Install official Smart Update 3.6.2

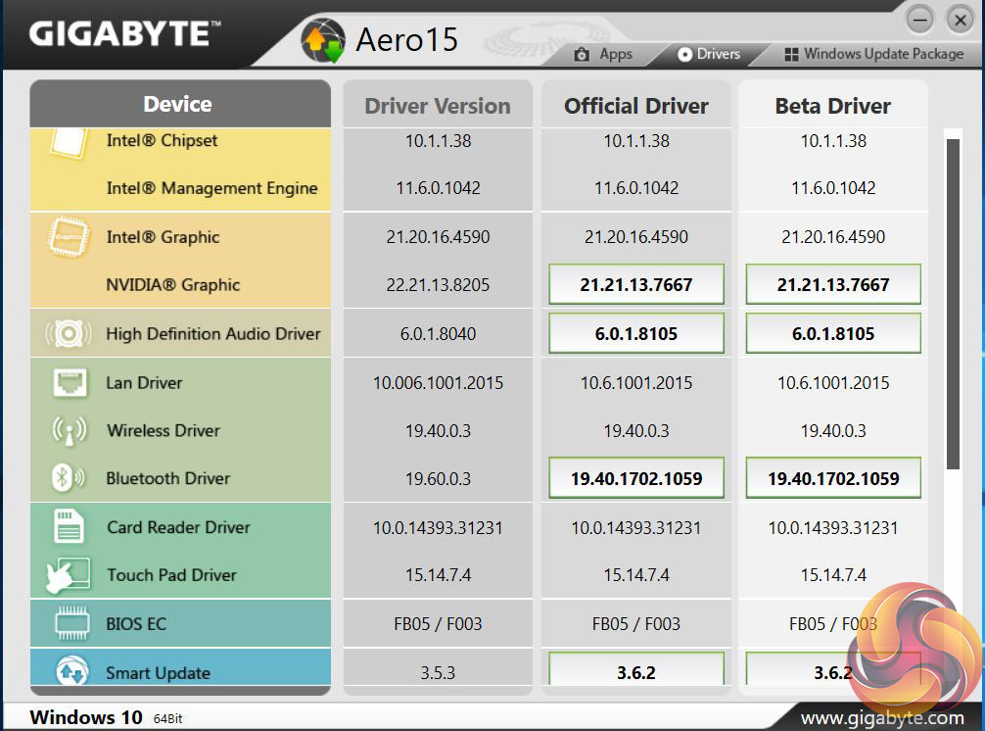(x=636, y=672)
